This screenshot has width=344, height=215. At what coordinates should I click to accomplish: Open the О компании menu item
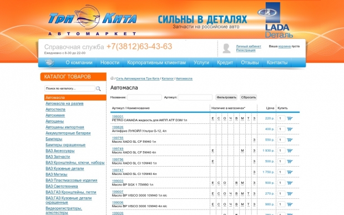pos(79,63)
